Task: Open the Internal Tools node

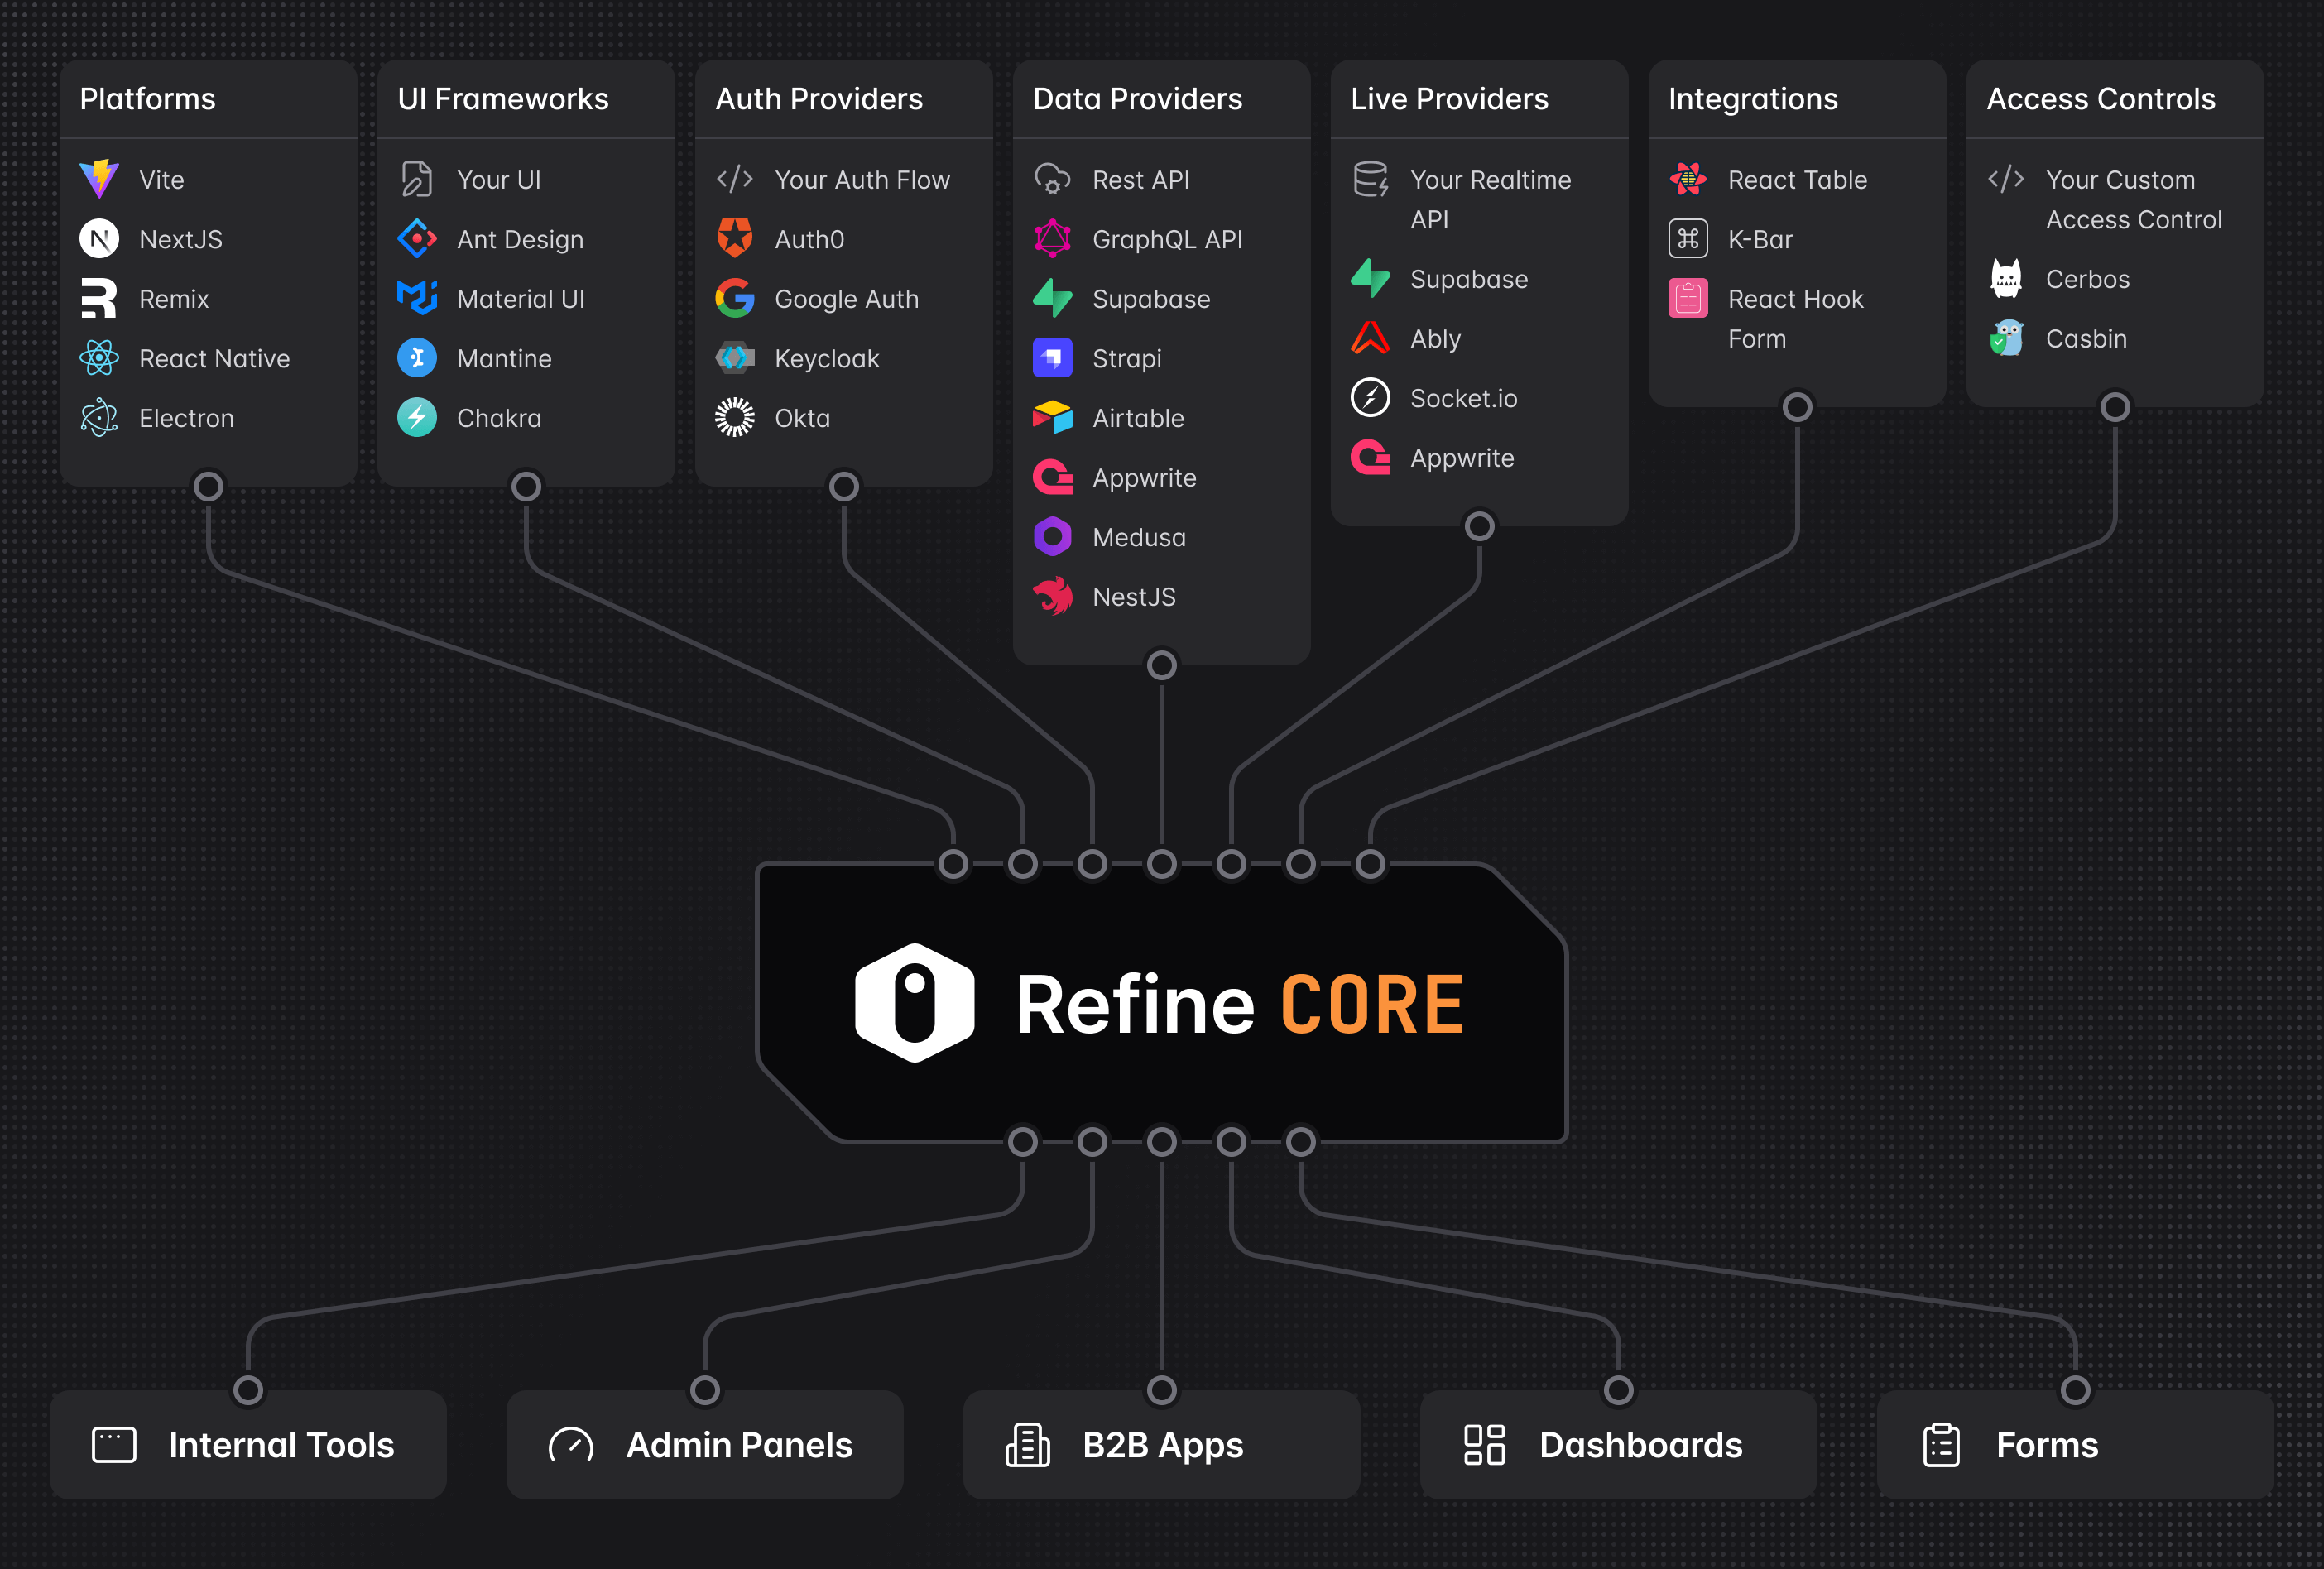Action: point(281,1445)
